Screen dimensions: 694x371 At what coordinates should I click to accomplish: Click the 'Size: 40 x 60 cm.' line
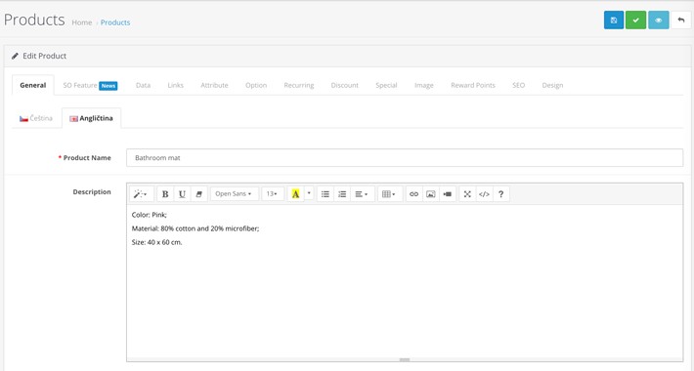click(x=156, y=242)
